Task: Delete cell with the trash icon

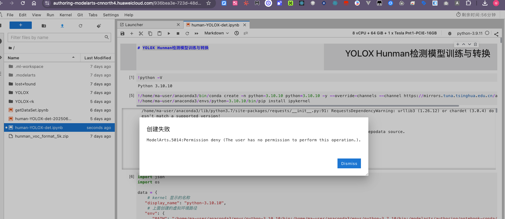Action: pos(475,44)
